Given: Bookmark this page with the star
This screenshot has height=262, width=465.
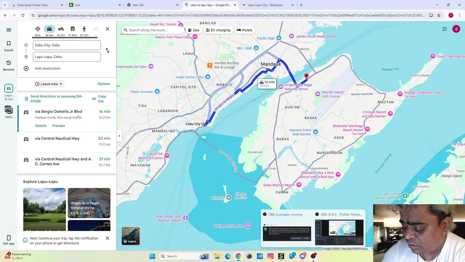Looking at the screenshot, I should tap(439, 15).
